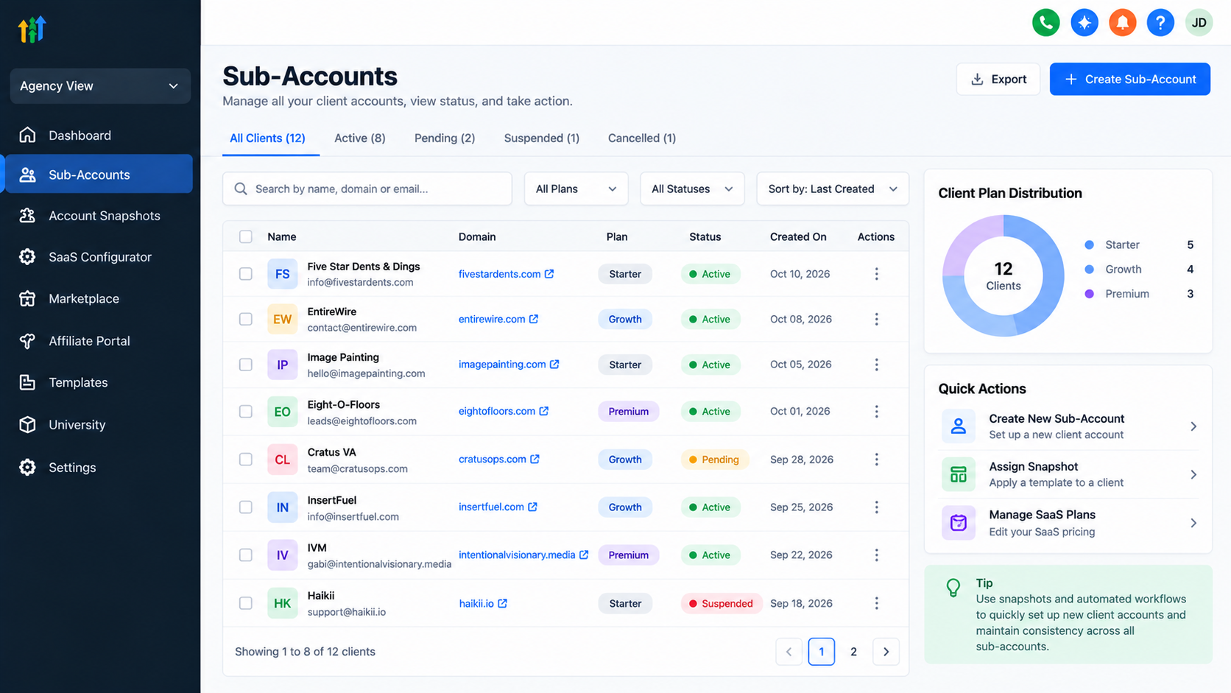The image size is (1231, 693).
Task: Open actions menu for Five Star Dents & Dings
Action: coord(876,274)
